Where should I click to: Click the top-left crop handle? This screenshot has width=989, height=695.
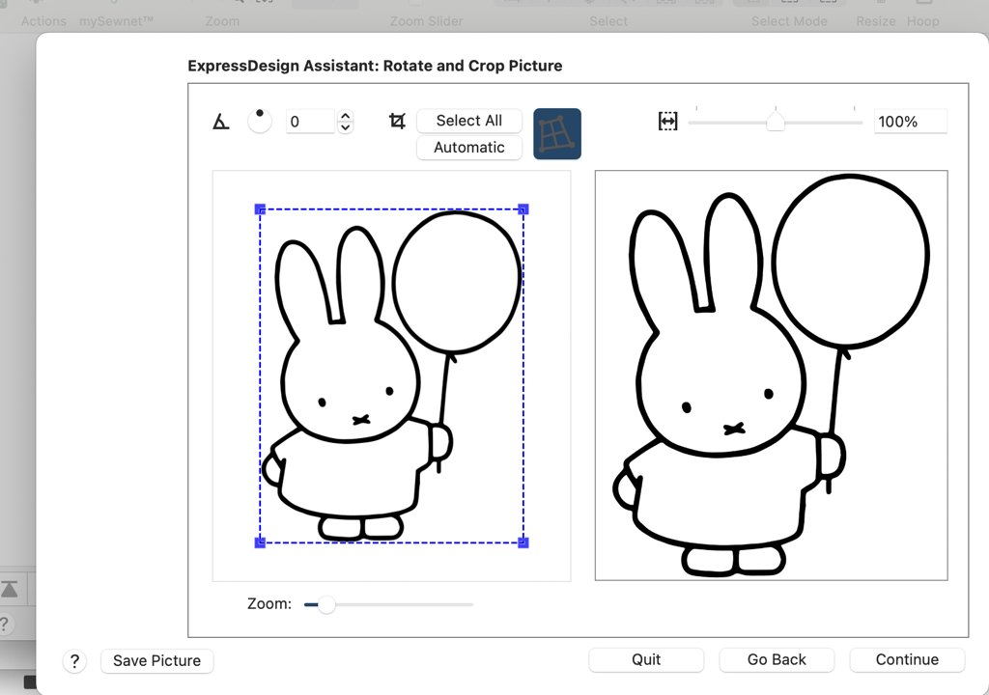(260, 209)
